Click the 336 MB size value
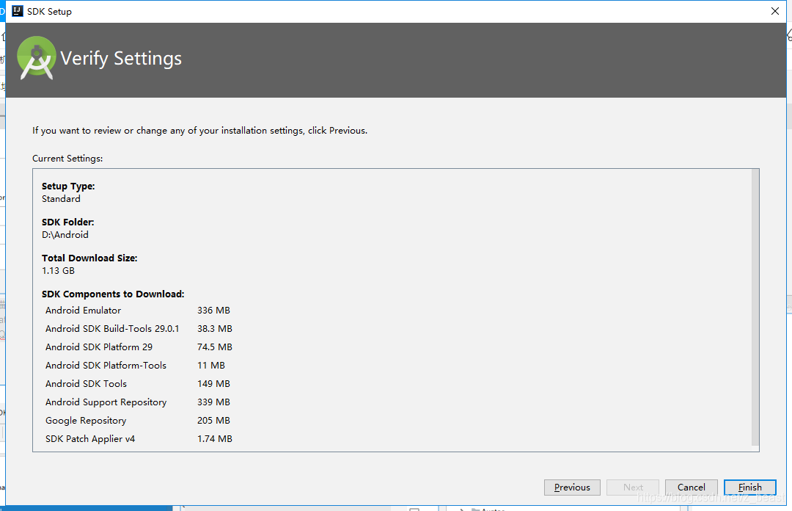 [x=213, y=310]
